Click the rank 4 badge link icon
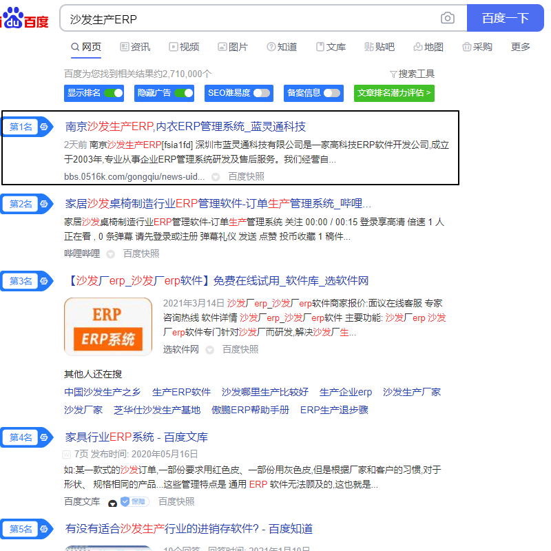The image size is (551, 551). click(x=44, y=437)
